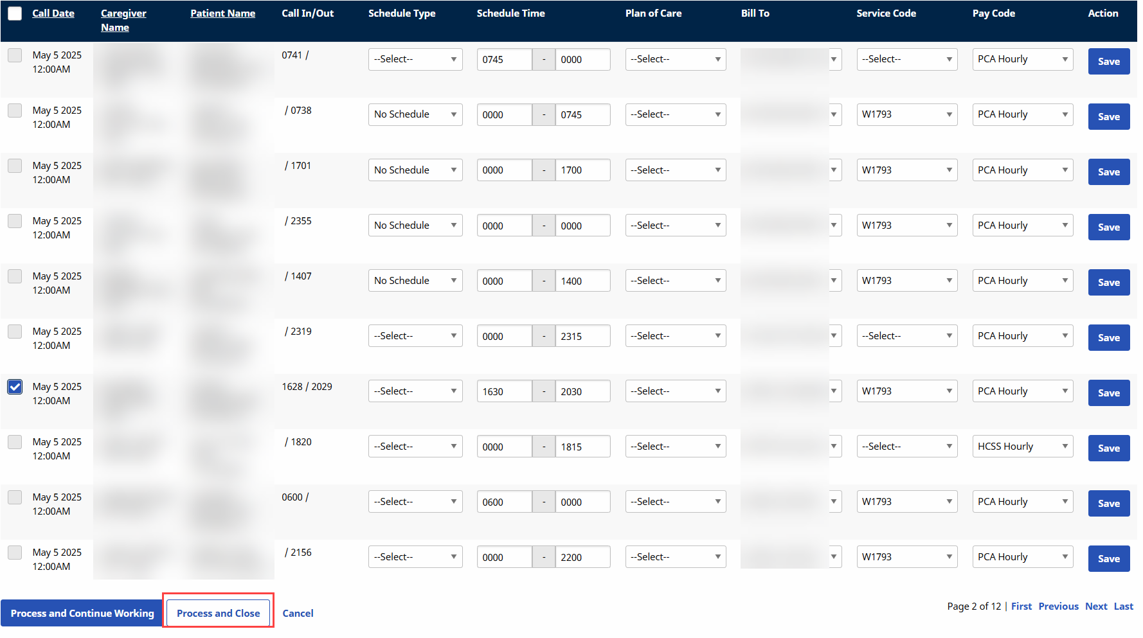The height and width of the screenshot is (638, 1143).
Task: Click the Cancel link at the bottom
Action: [x=298, y=613]
